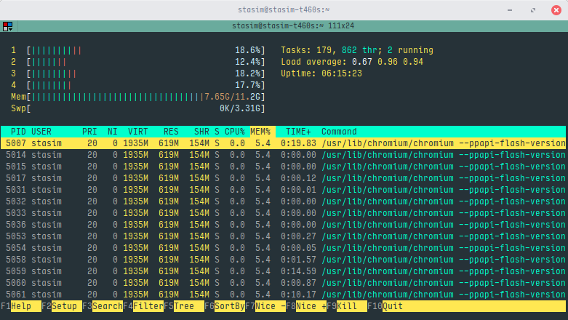Select process row with PID 5015
568x320 pixels.
[283, 167]
